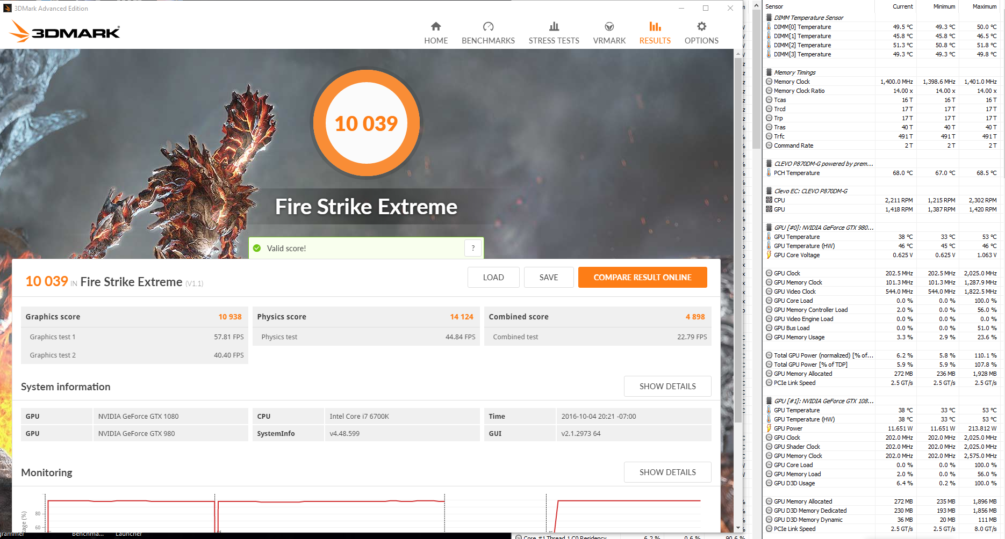
Task: Click the scroll-up arrow of 3DMark scrollbar
Action: (x=738, y=54)
